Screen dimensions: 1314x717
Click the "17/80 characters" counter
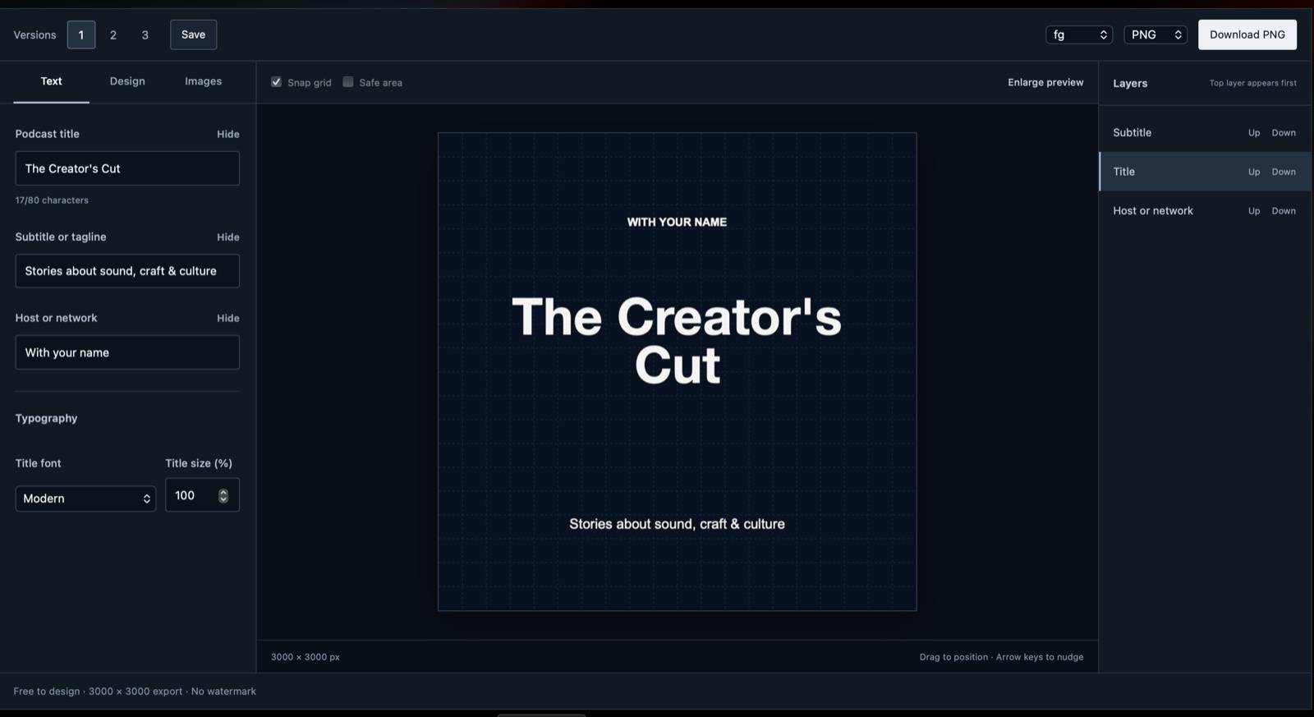tap(52, 200)
